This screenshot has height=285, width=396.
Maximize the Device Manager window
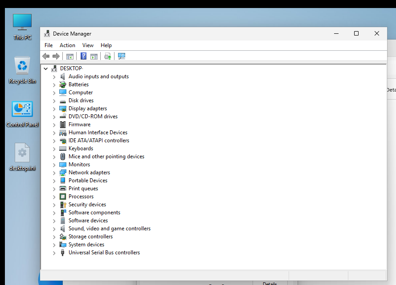click(x=356, y=33)
